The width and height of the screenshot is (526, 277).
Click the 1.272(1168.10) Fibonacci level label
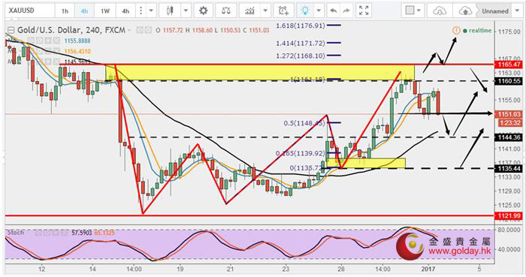coord(301,56)
